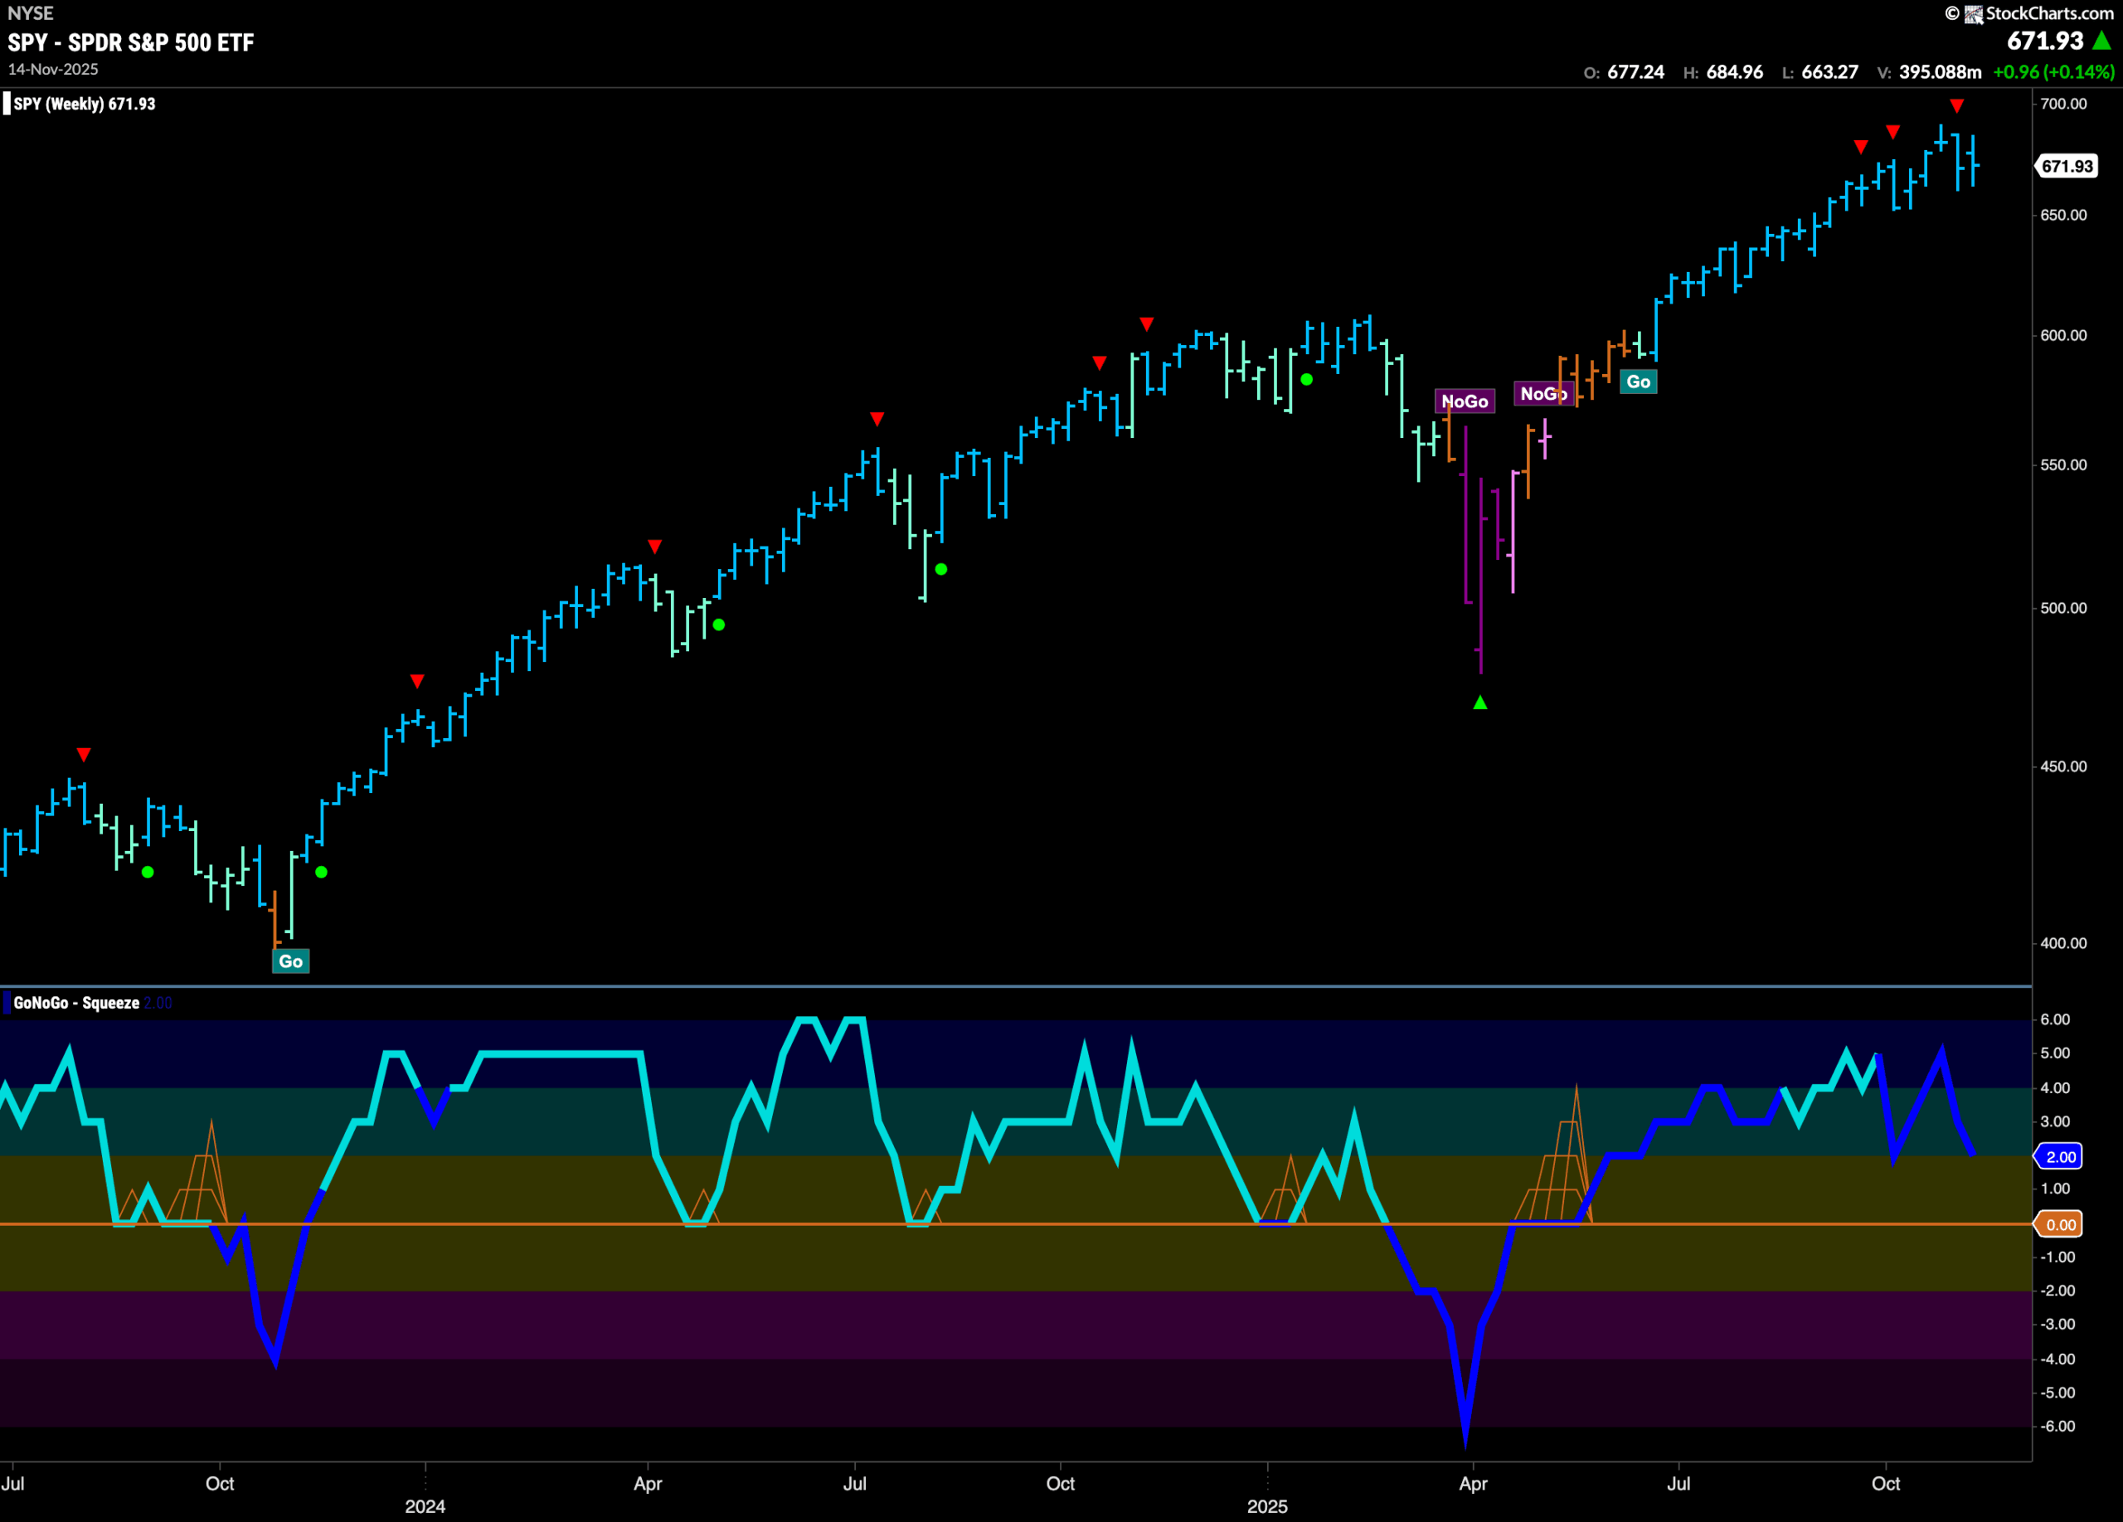
Task: Click the green up arrow beside 671.93 header price
Action: [x=2102, y=41]
